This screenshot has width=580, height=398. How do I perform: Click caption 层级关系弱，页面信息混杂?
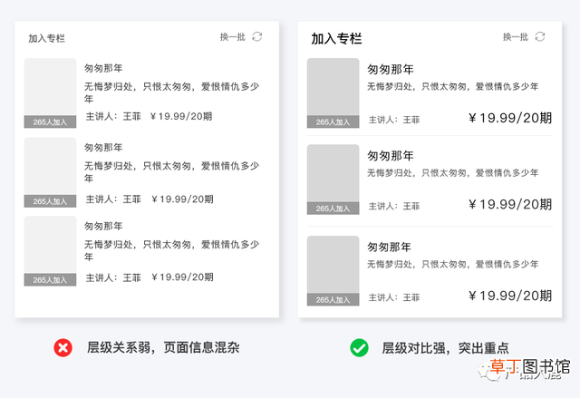point(163,348)
